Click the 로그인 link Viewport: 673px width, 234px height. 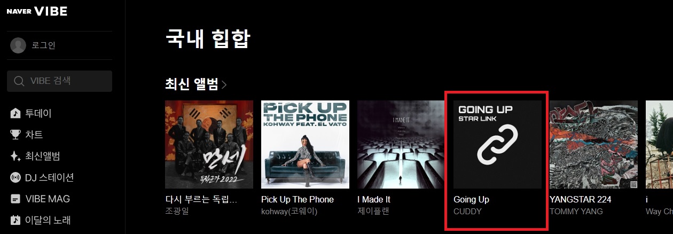point(43,45)
